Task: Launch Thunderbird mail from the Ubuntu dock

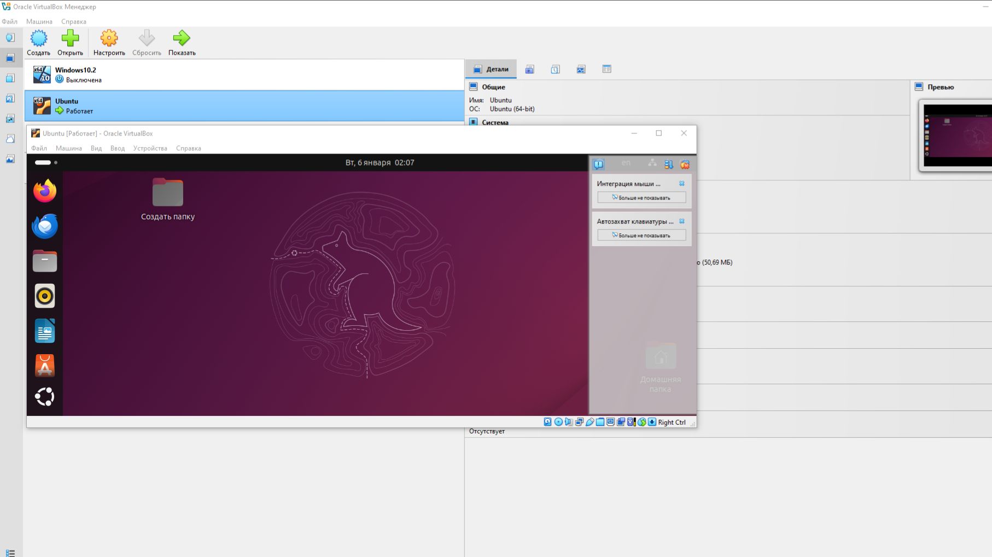Action: click(45, 226)
